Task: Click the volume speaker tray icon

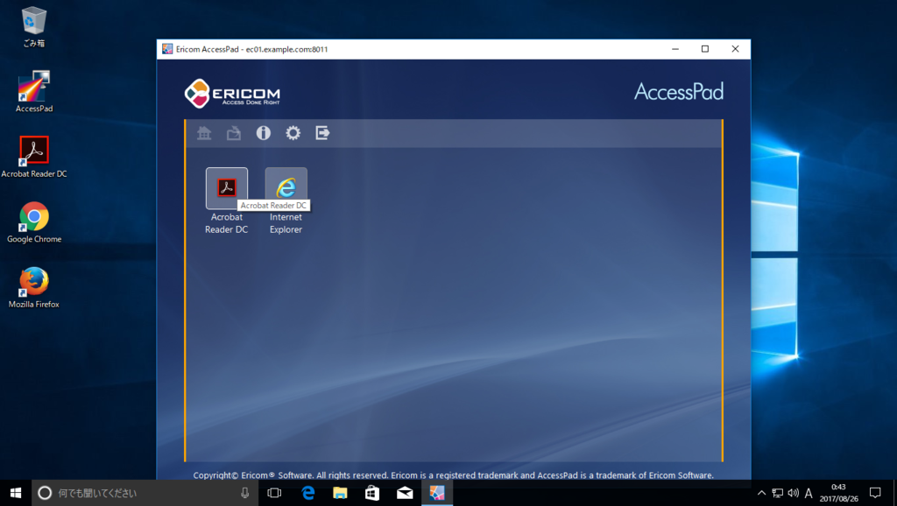Action: pyautogui.click(x=793, y=493)
